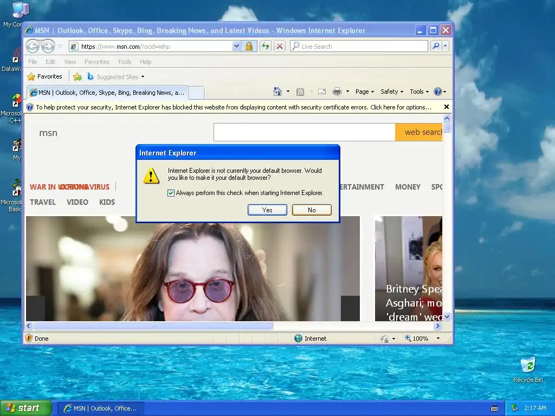Click the Add to Favorites Bar icon
Image resolution: width=555 pixels, height=416 pixels.
pyautogui.click(x=78, y=76)
